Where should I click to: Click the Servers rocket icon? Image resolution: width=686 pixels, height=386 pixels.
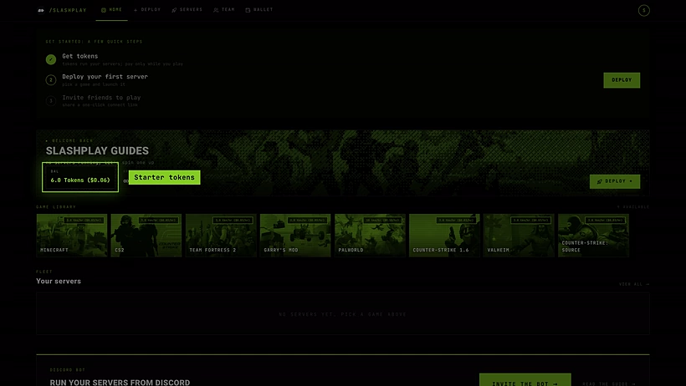[174, 10]
